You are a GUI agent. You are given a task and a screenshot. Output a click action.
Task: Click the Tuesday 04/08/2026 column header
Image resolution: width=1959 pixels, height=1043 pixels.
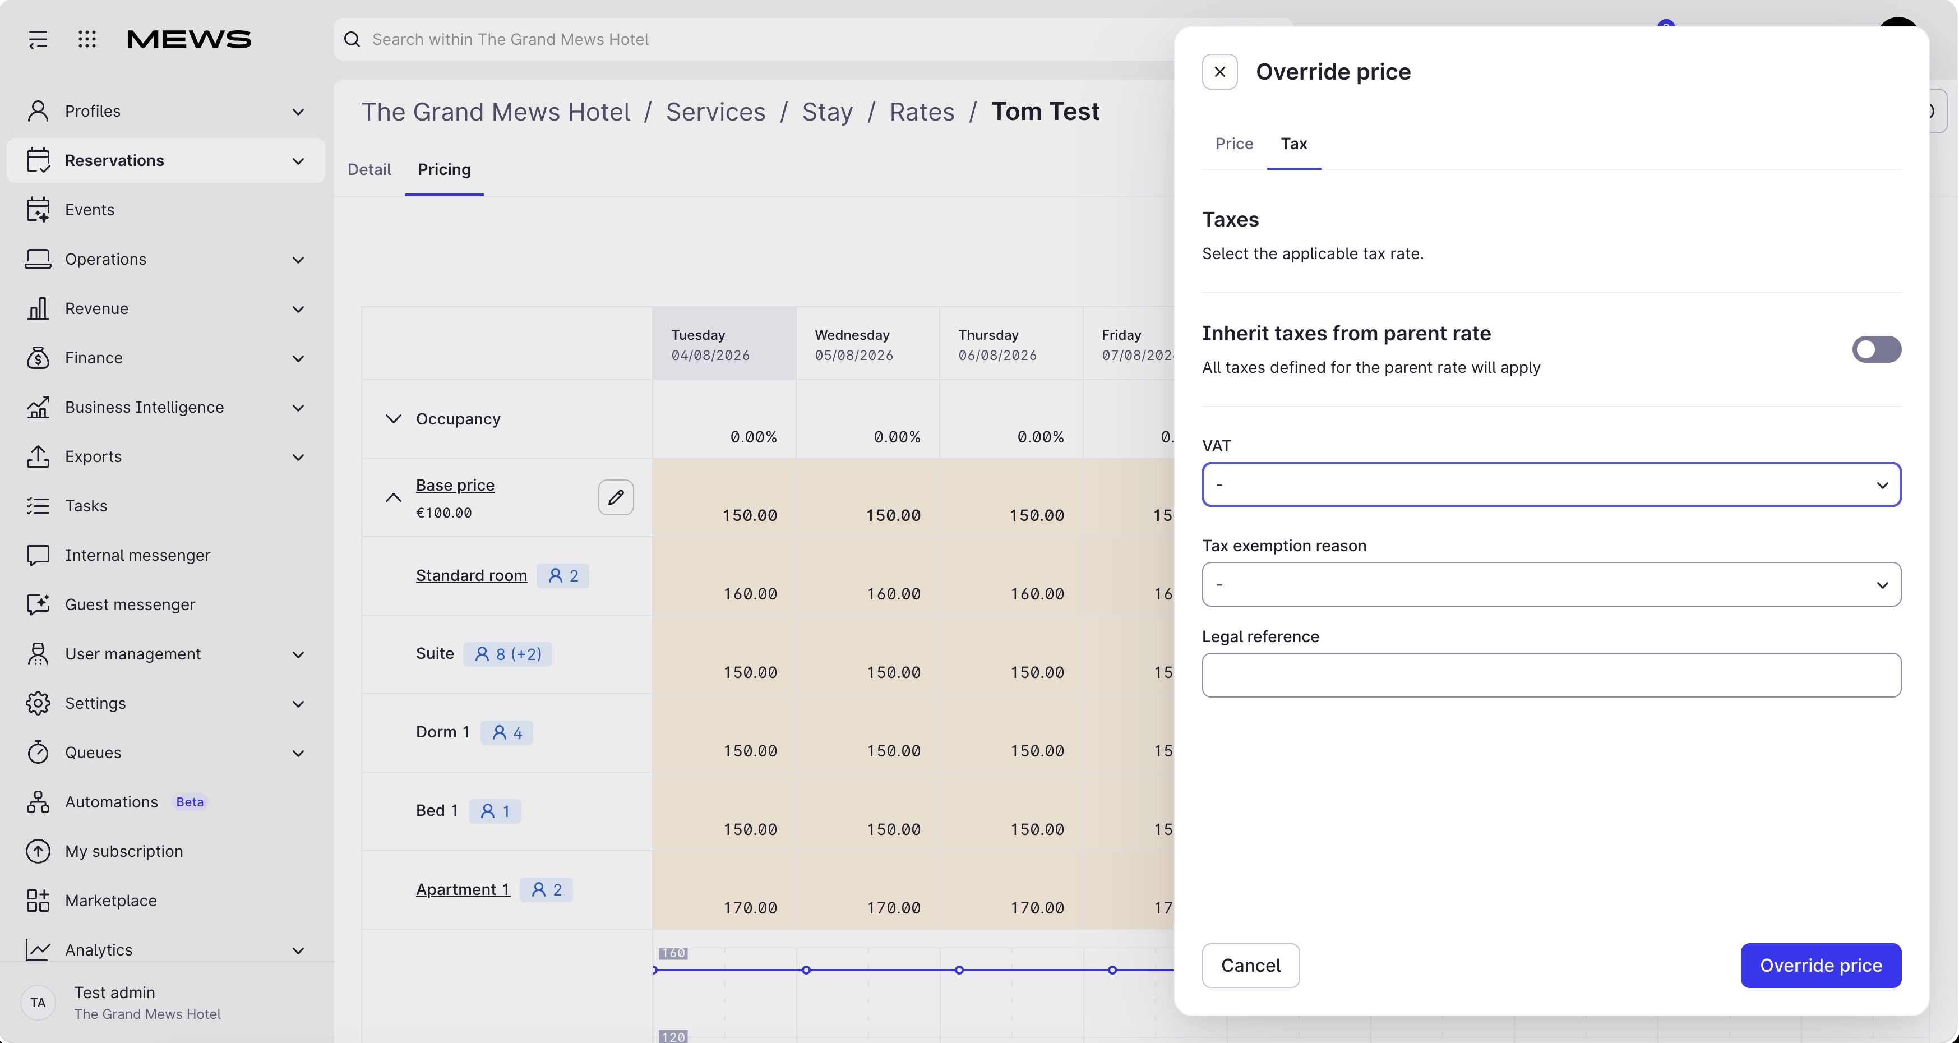pos(724,344)
